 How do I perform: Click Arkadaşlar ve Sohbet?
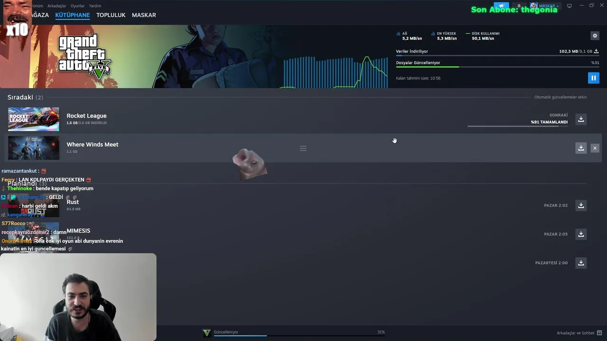point(575,333)
